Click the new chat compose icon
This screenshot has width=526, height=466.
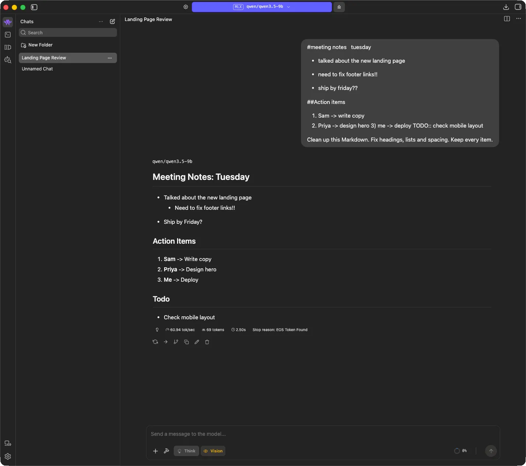(113, 21)
